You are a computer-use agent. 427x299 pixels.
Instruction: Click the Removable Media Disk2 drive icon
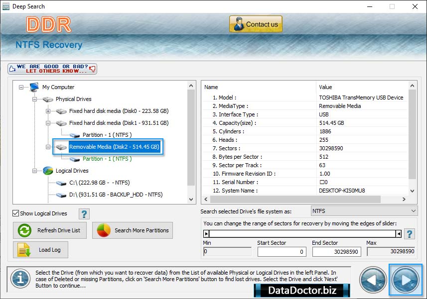coord(61,147)
